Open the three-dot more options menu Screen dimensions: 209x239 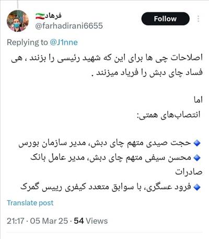tap(198, 19)
